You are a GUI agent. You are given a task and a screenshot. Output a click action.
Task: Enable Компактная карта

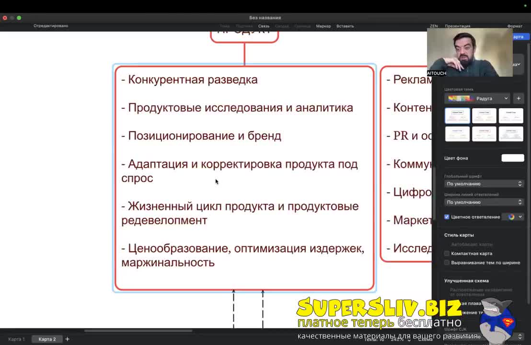447,253
